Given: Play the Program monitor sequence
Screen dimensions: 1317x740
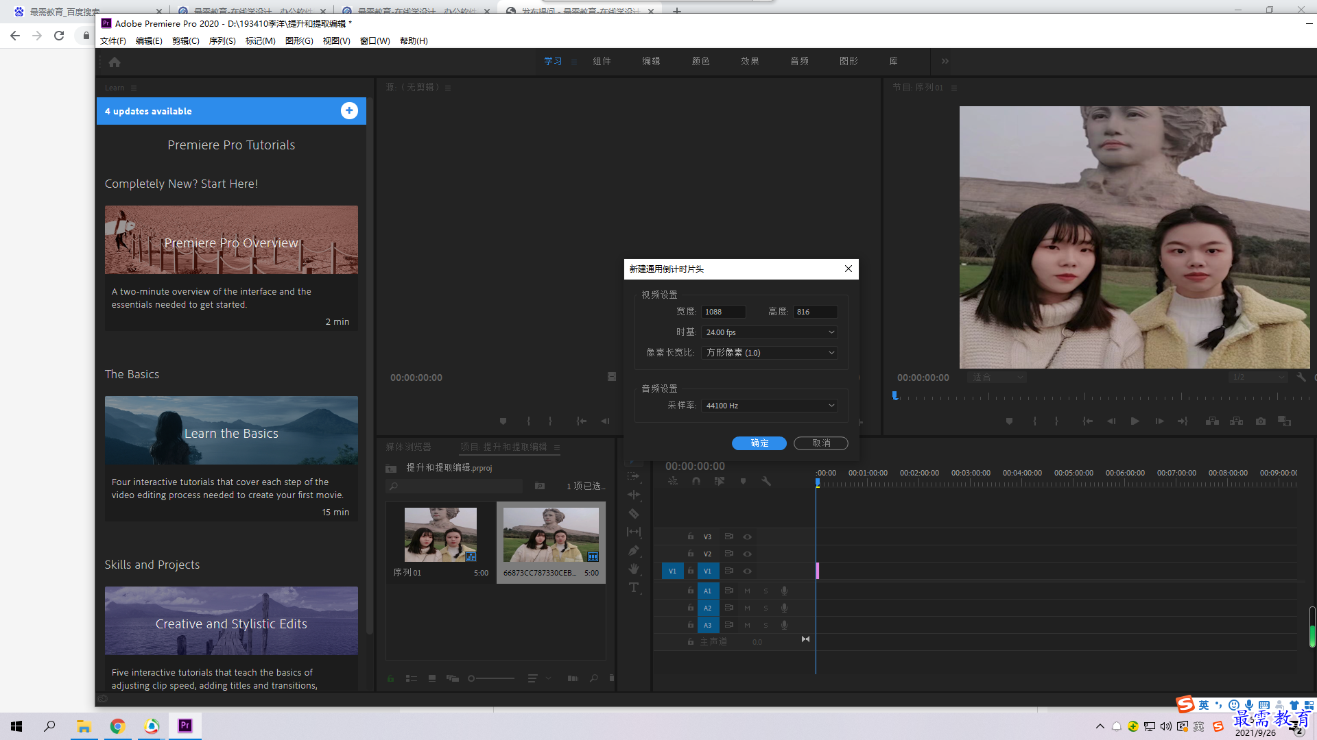Looking at the screenshot, I should pos(1135,421).
